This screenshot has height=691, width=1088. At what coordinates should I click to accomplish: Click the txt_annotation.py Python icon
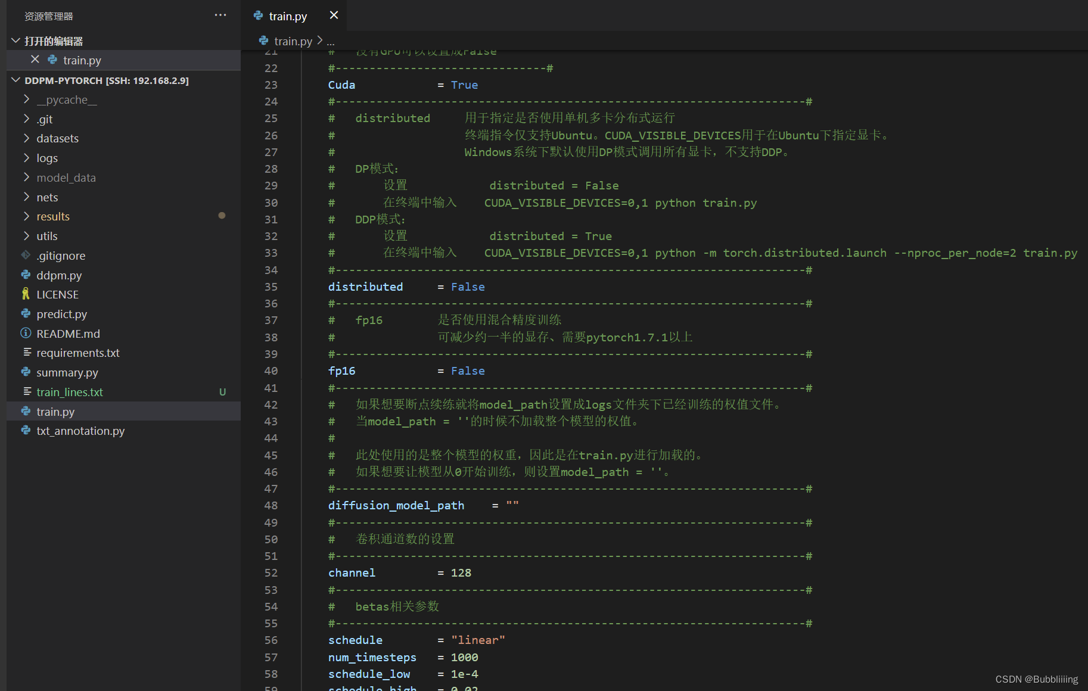coord(26,431)
